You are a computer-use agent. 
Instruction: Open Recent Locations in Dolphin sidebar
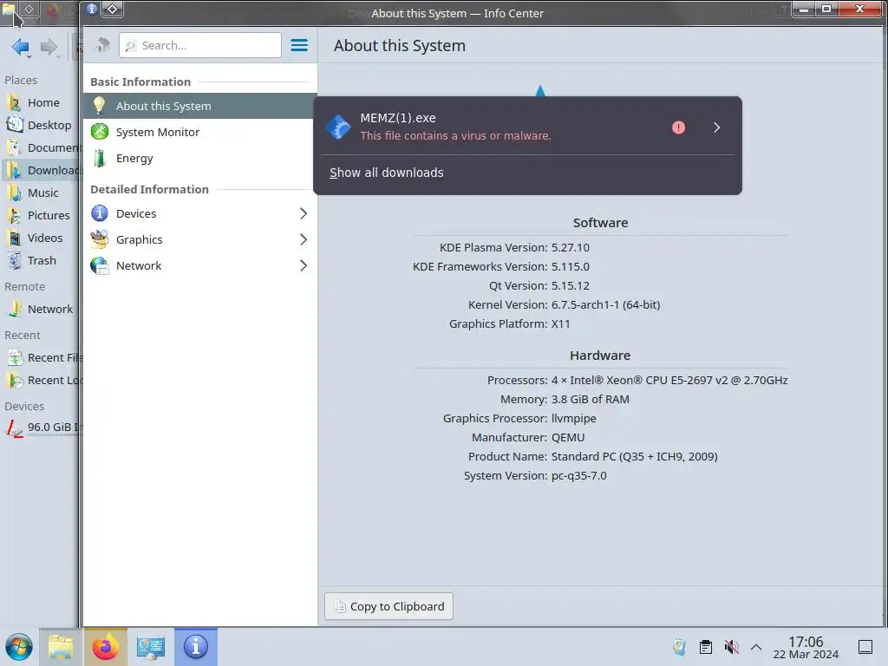tap(41, 381)
